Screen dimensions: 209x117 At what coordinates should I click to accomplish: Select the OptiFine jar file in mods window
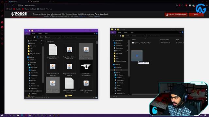pos(141,43)
